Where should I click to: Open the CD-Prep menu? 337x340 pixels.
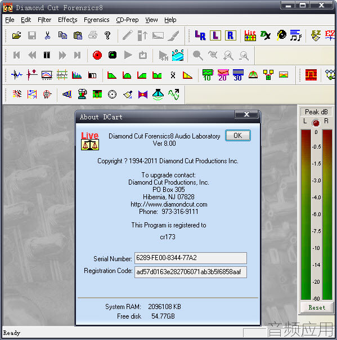pyautogui.click(x=127, y=20)
